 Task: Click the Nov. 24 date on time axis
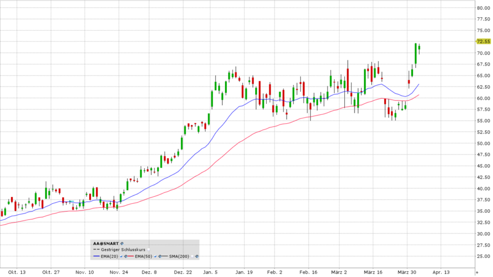click(118, 272)
